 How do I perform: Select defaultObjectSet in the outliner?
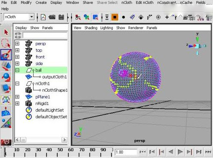51,117
